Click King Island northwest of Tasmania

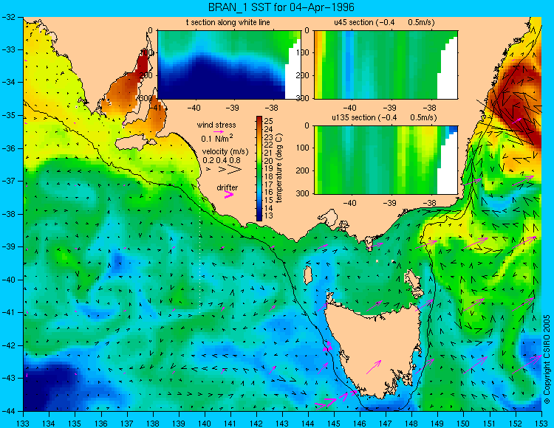[308, 275]
